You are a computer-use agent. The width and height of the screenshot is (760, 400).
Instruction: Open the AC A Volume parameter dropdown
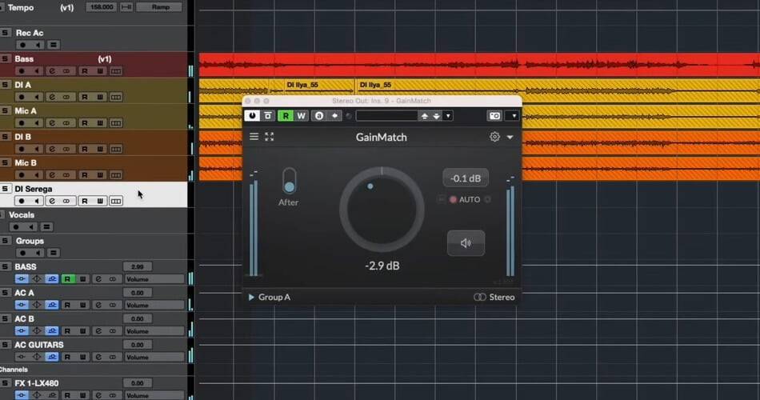point(154,306)
